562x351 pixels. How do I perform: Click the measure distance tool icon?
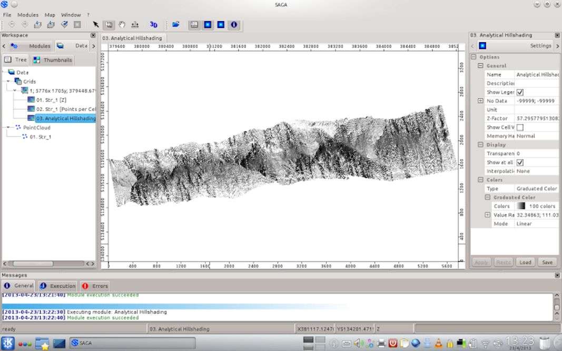coord(135,25)
